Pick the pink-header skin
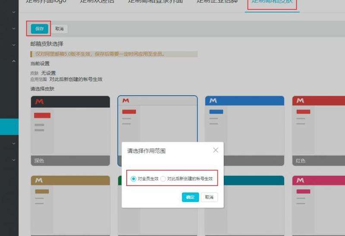 click(x=319, y=206)
